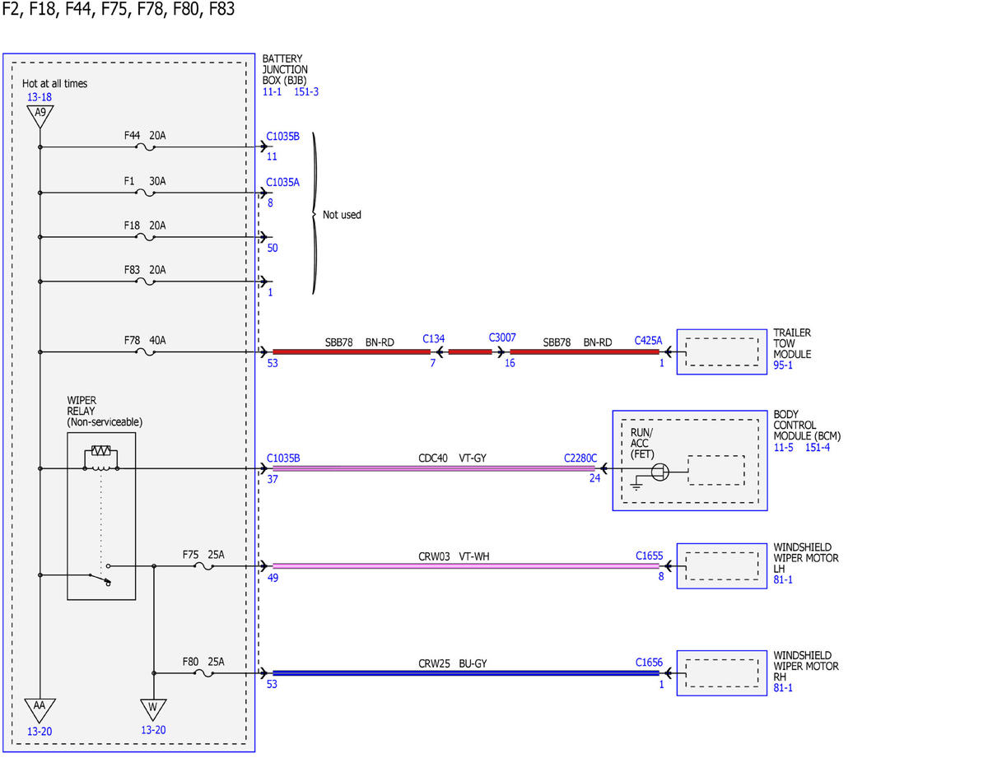Click the red SBB78 wire before C134
The height and width of the screenshot is (763, 988).
coord(352,352)
